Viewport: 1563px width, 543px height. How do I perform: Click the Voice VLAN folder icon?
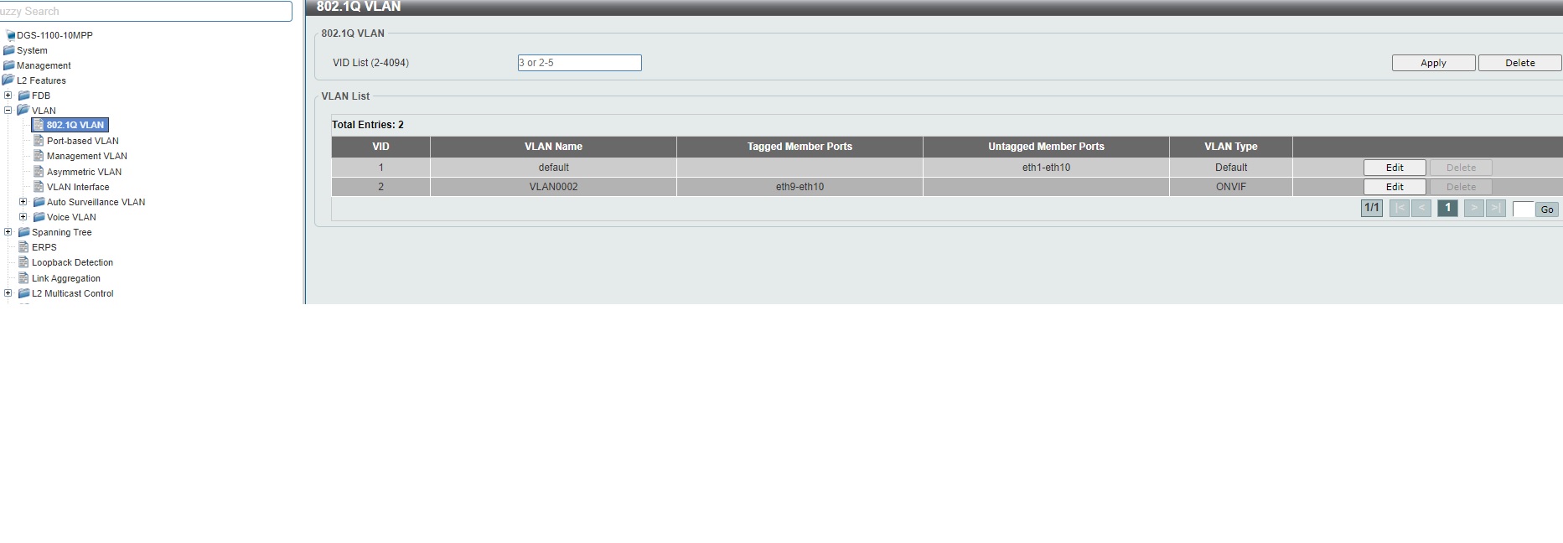pos(39,217)
